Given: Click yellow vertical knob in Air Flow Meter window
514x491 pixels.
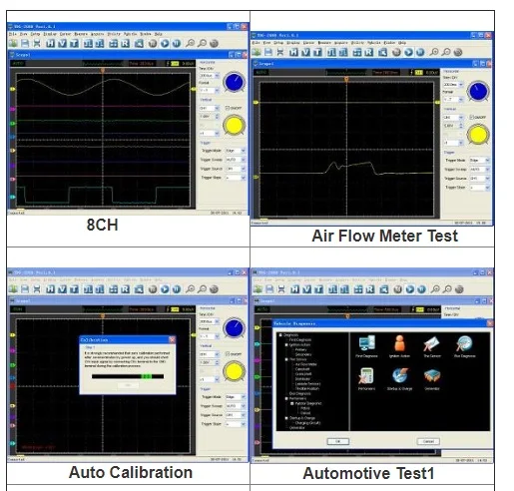Looking at the screenshot, I should pos(478,135).
